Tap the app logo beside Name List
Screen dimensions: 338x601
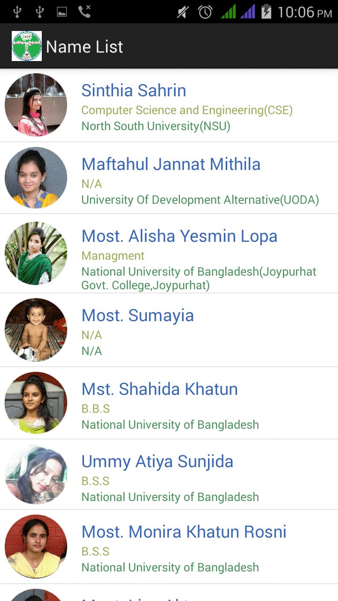click(27, 46)
